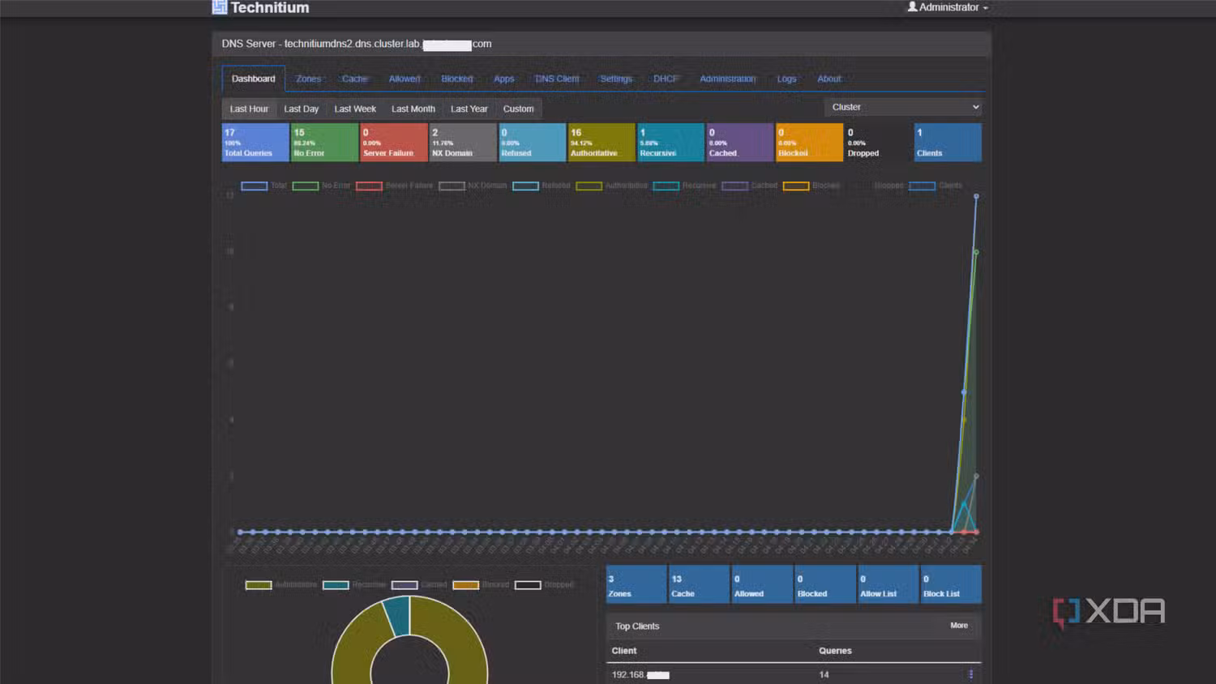1216x684 pixels.
Task: Switch to the Zones tab
Action: point(308,79)
